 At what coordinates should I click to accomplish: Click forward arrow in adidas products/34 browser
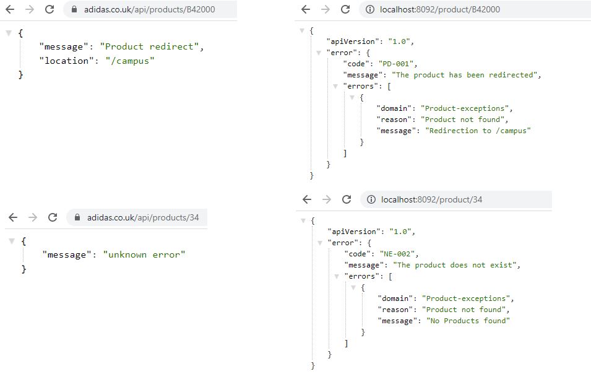33,217
